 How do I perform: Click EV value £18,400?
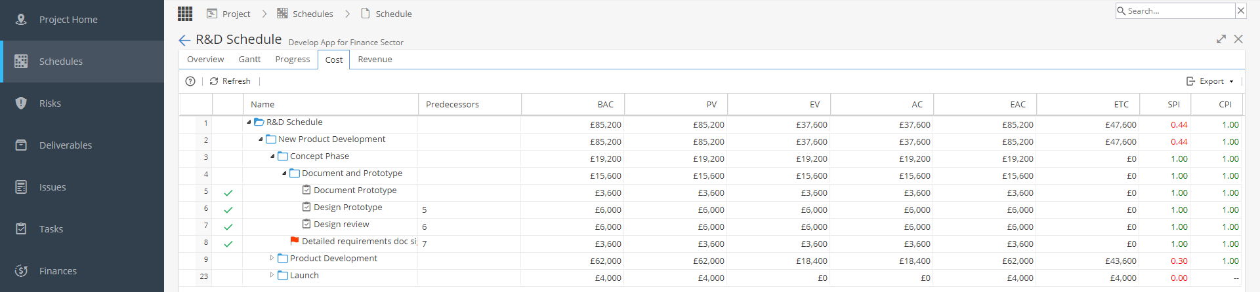812,261
